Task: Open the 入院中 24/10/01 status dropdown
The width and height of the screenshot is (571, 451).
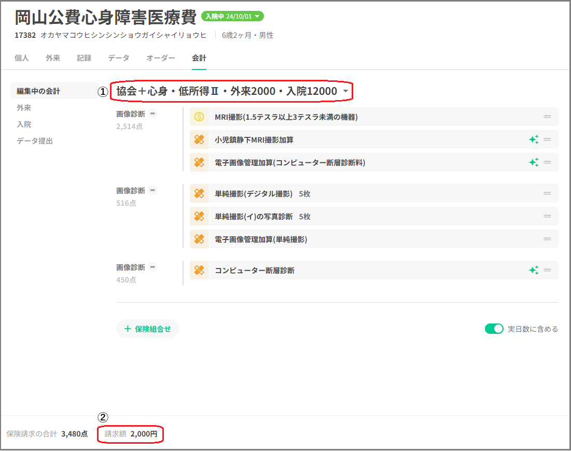Action: click(x=232, y=17)
